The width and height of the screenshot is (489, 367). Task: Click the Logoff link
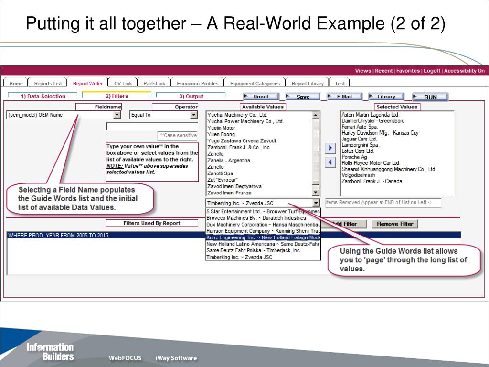click(x=432, y=71)
